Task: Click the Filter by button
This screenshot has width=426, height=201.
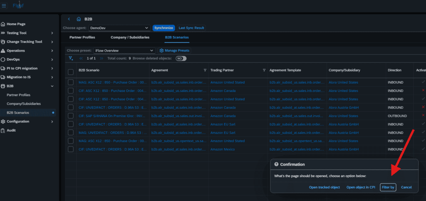Action: tap(388, 187)
